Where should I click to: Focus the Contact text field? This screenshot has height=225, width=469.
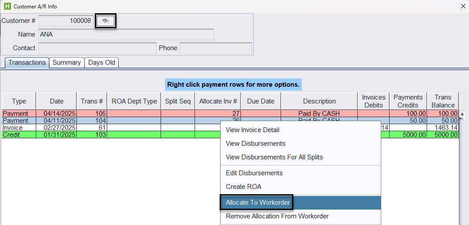coord(97,48)
